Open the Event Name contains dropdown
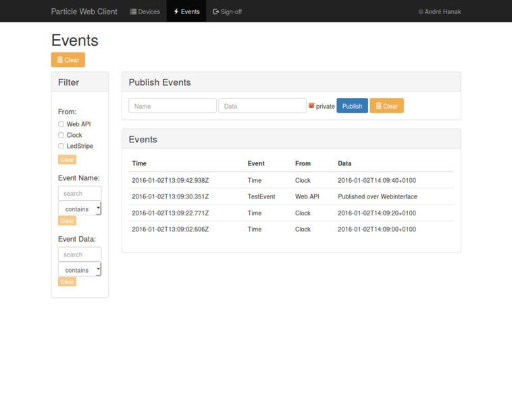Viewport: 512px width, 405px height. tap(80, 209)
